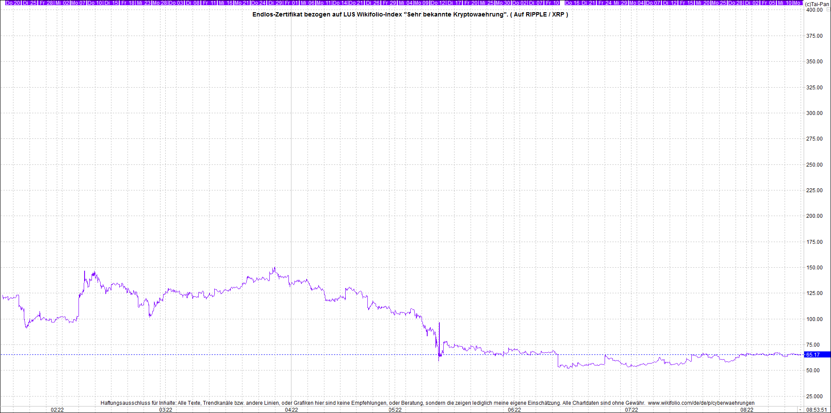Viewport: 831px width, 413px height.
Task: Select the "Mo 07" date marker in the top bar
Action: [78, 3]
